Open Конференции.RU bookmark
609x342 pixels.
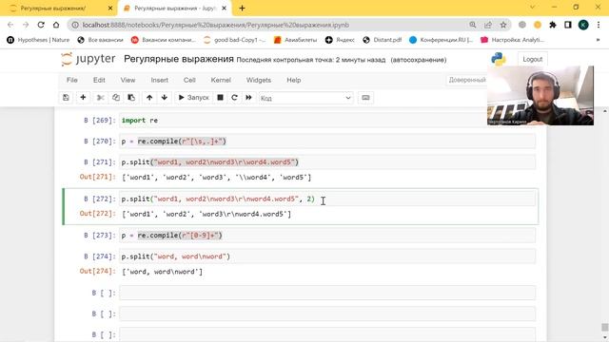441,40
